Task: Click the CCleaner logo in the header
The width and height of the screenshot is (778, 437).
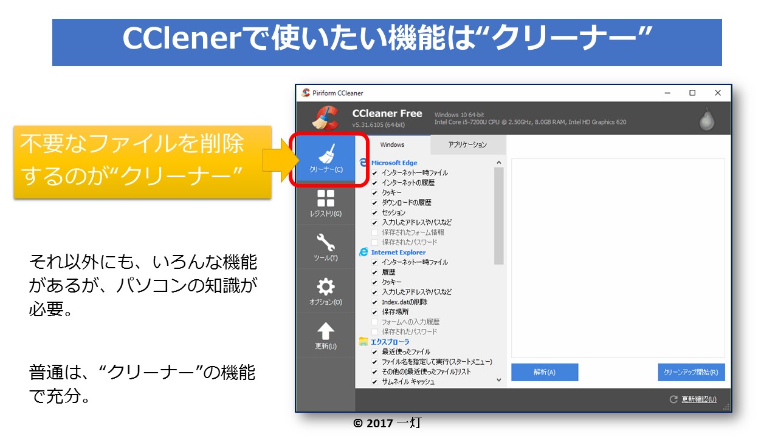Action: point(326,118)
